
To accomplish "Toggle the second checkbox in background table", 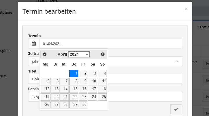I will 207,80.
